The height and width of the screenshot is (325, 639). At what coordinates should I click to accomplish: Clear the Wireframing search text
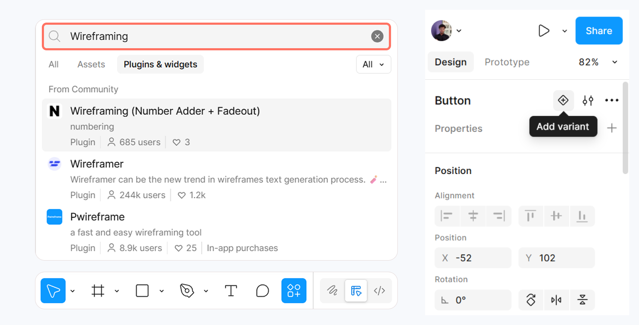pyautogui.click(x=377, y=37)
